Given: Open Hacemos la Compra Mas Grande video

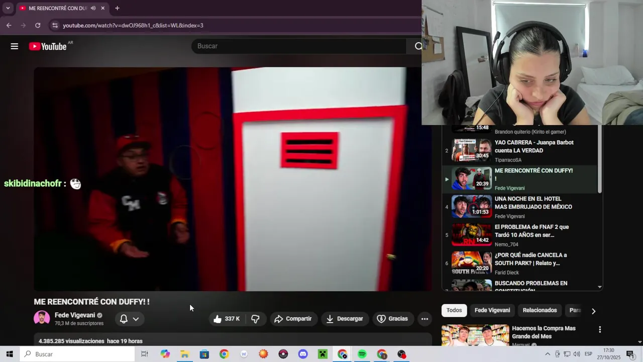Looking at the screenshot, I should tap(544, 332).
